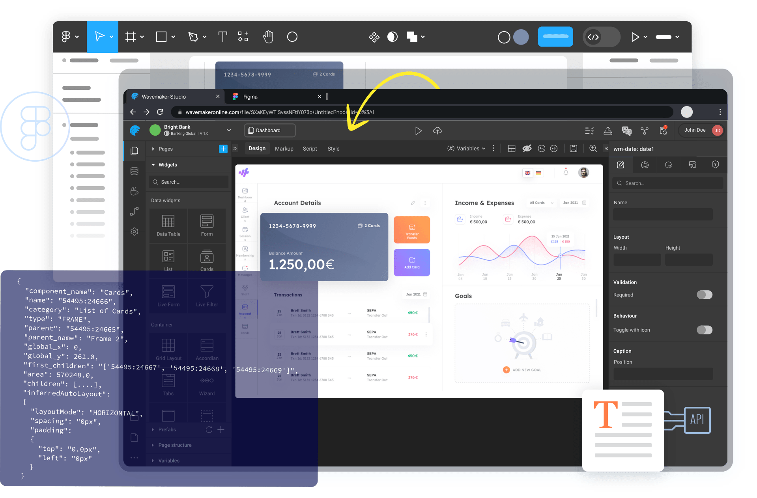The width and height of the screenshot is (757, 498).
Task: Switch to the Wavemaker Studio browser tab
Action: [174, 97]
